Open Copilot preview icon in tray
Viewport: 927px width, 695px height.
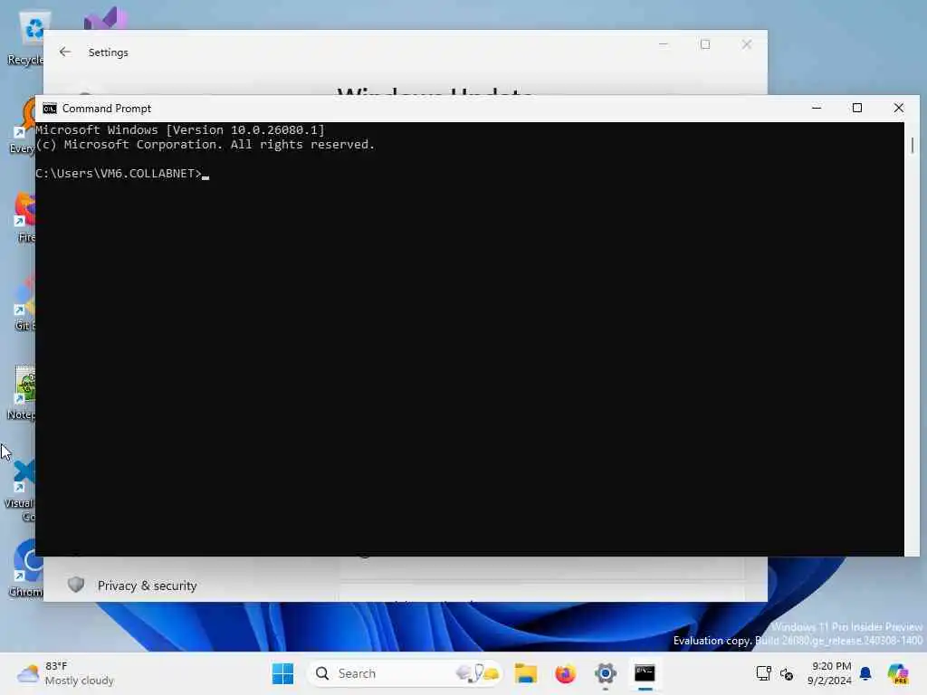[x=898, y=673]
